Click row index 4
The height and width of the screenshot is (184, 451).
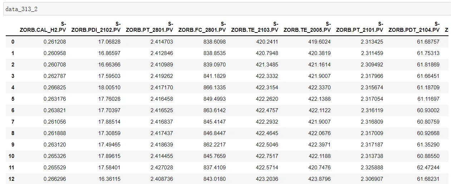click(13, 88)
